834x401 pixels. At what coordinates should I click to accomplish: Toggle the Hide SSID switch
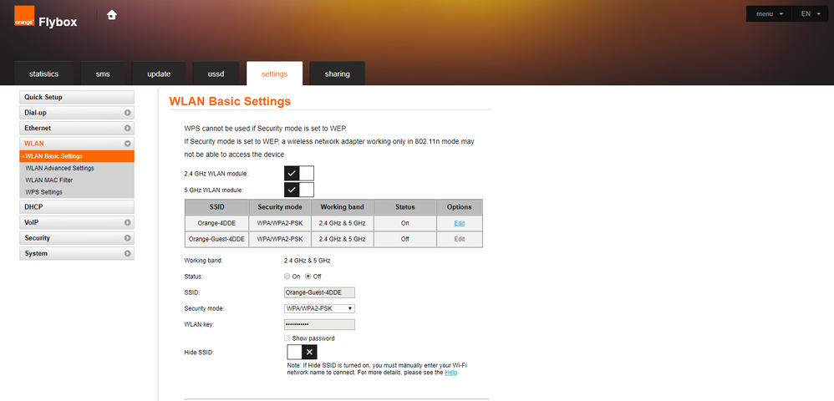tap(302, 353)
